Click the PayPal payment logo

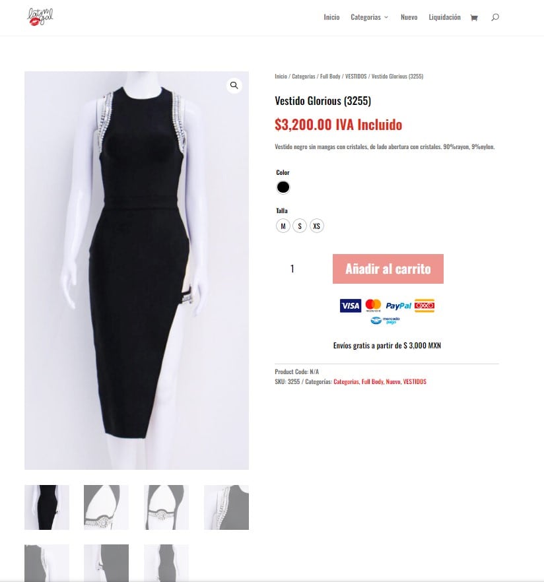pyautogui.click(x=398, y=306)
